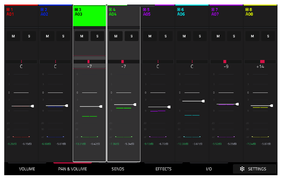282x180 pixels.
Task: Mute channel A02
Action: coord(48,36)
